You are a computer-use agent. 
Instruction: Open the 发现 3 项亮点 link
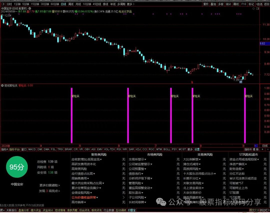(49, 191)
